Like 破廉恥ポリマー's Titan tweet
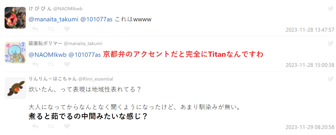 pyautogui.click(x=67, y=64)
